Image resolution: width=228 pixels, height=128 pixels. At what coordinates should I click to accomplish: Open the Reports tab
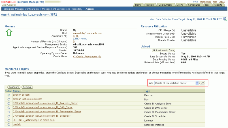coord(218,5)
